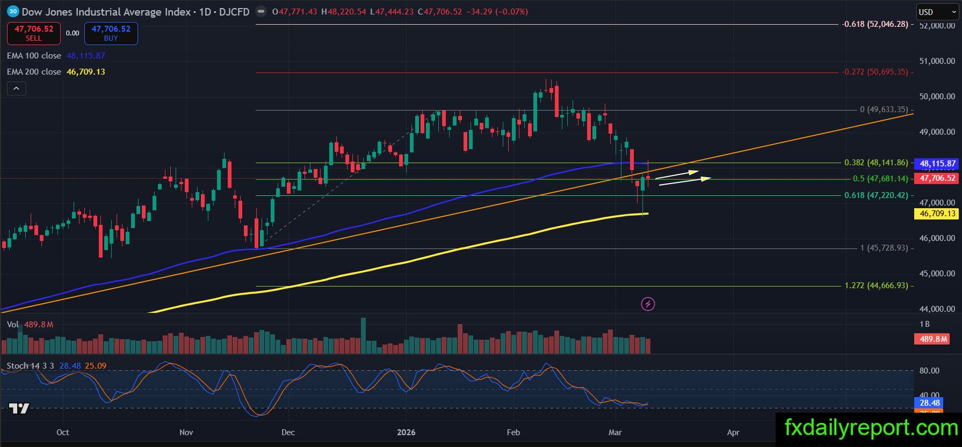Click the 1 B volume axis label
This screenshot has height=447, width=962.
924,324
